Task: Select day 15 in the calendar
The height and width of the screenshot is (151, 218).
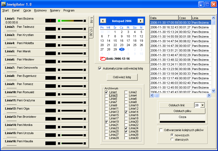Action: pos(115,41)
